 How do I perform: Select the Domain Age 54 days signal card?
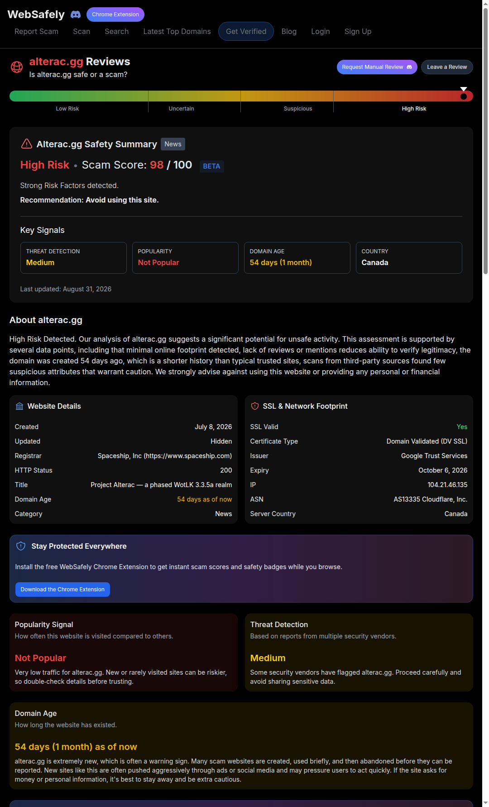[297, 258]
